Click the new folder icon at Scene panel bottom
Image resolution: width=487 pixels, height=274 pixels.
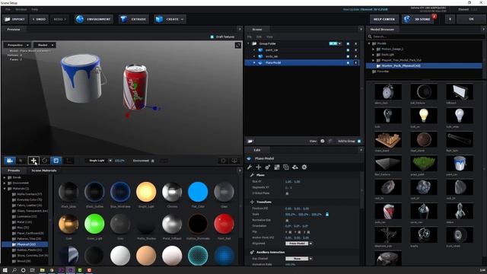(x=250, y=141)
